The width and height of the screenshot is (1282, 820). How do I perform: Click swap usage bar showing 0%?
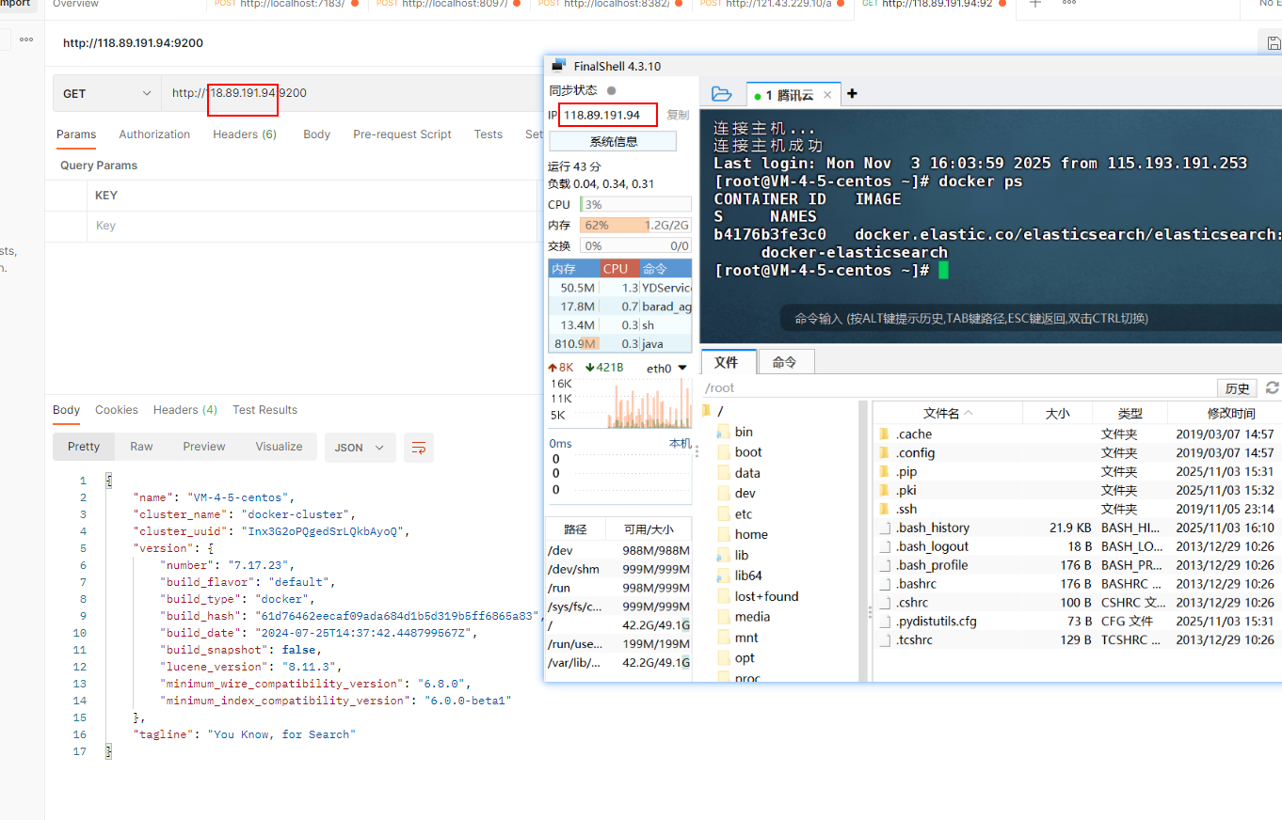point(635,245)
